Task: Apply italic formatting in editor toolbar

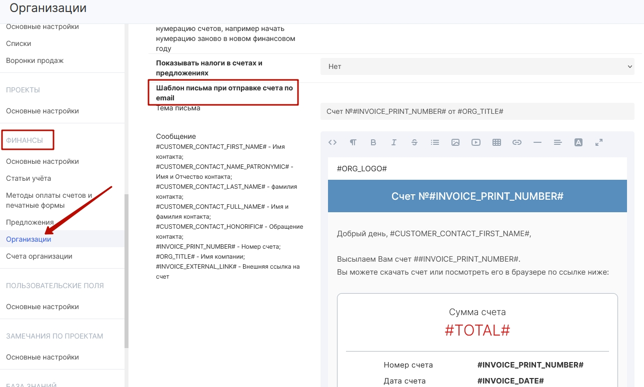Action: point(393,142)
